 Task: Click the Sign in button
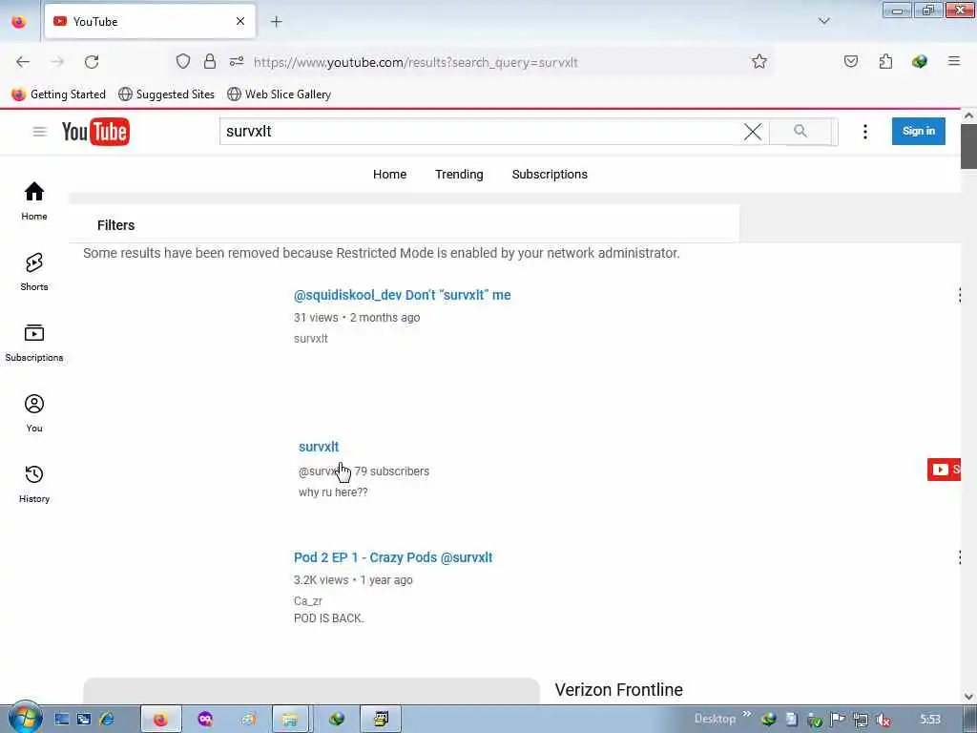(919, 131)
